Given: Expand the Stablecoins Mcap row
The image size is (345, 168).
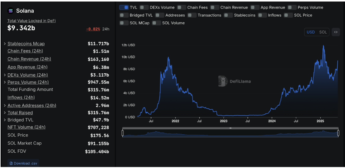Looking at the screenshot, I should (5, 44).
